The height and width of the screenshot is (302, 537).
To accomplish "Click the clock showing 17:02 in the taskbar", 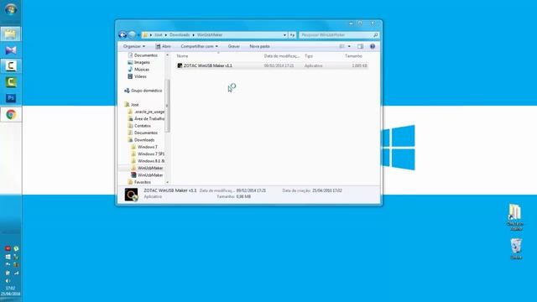I will pyautogui.click(x=10, y=288).
